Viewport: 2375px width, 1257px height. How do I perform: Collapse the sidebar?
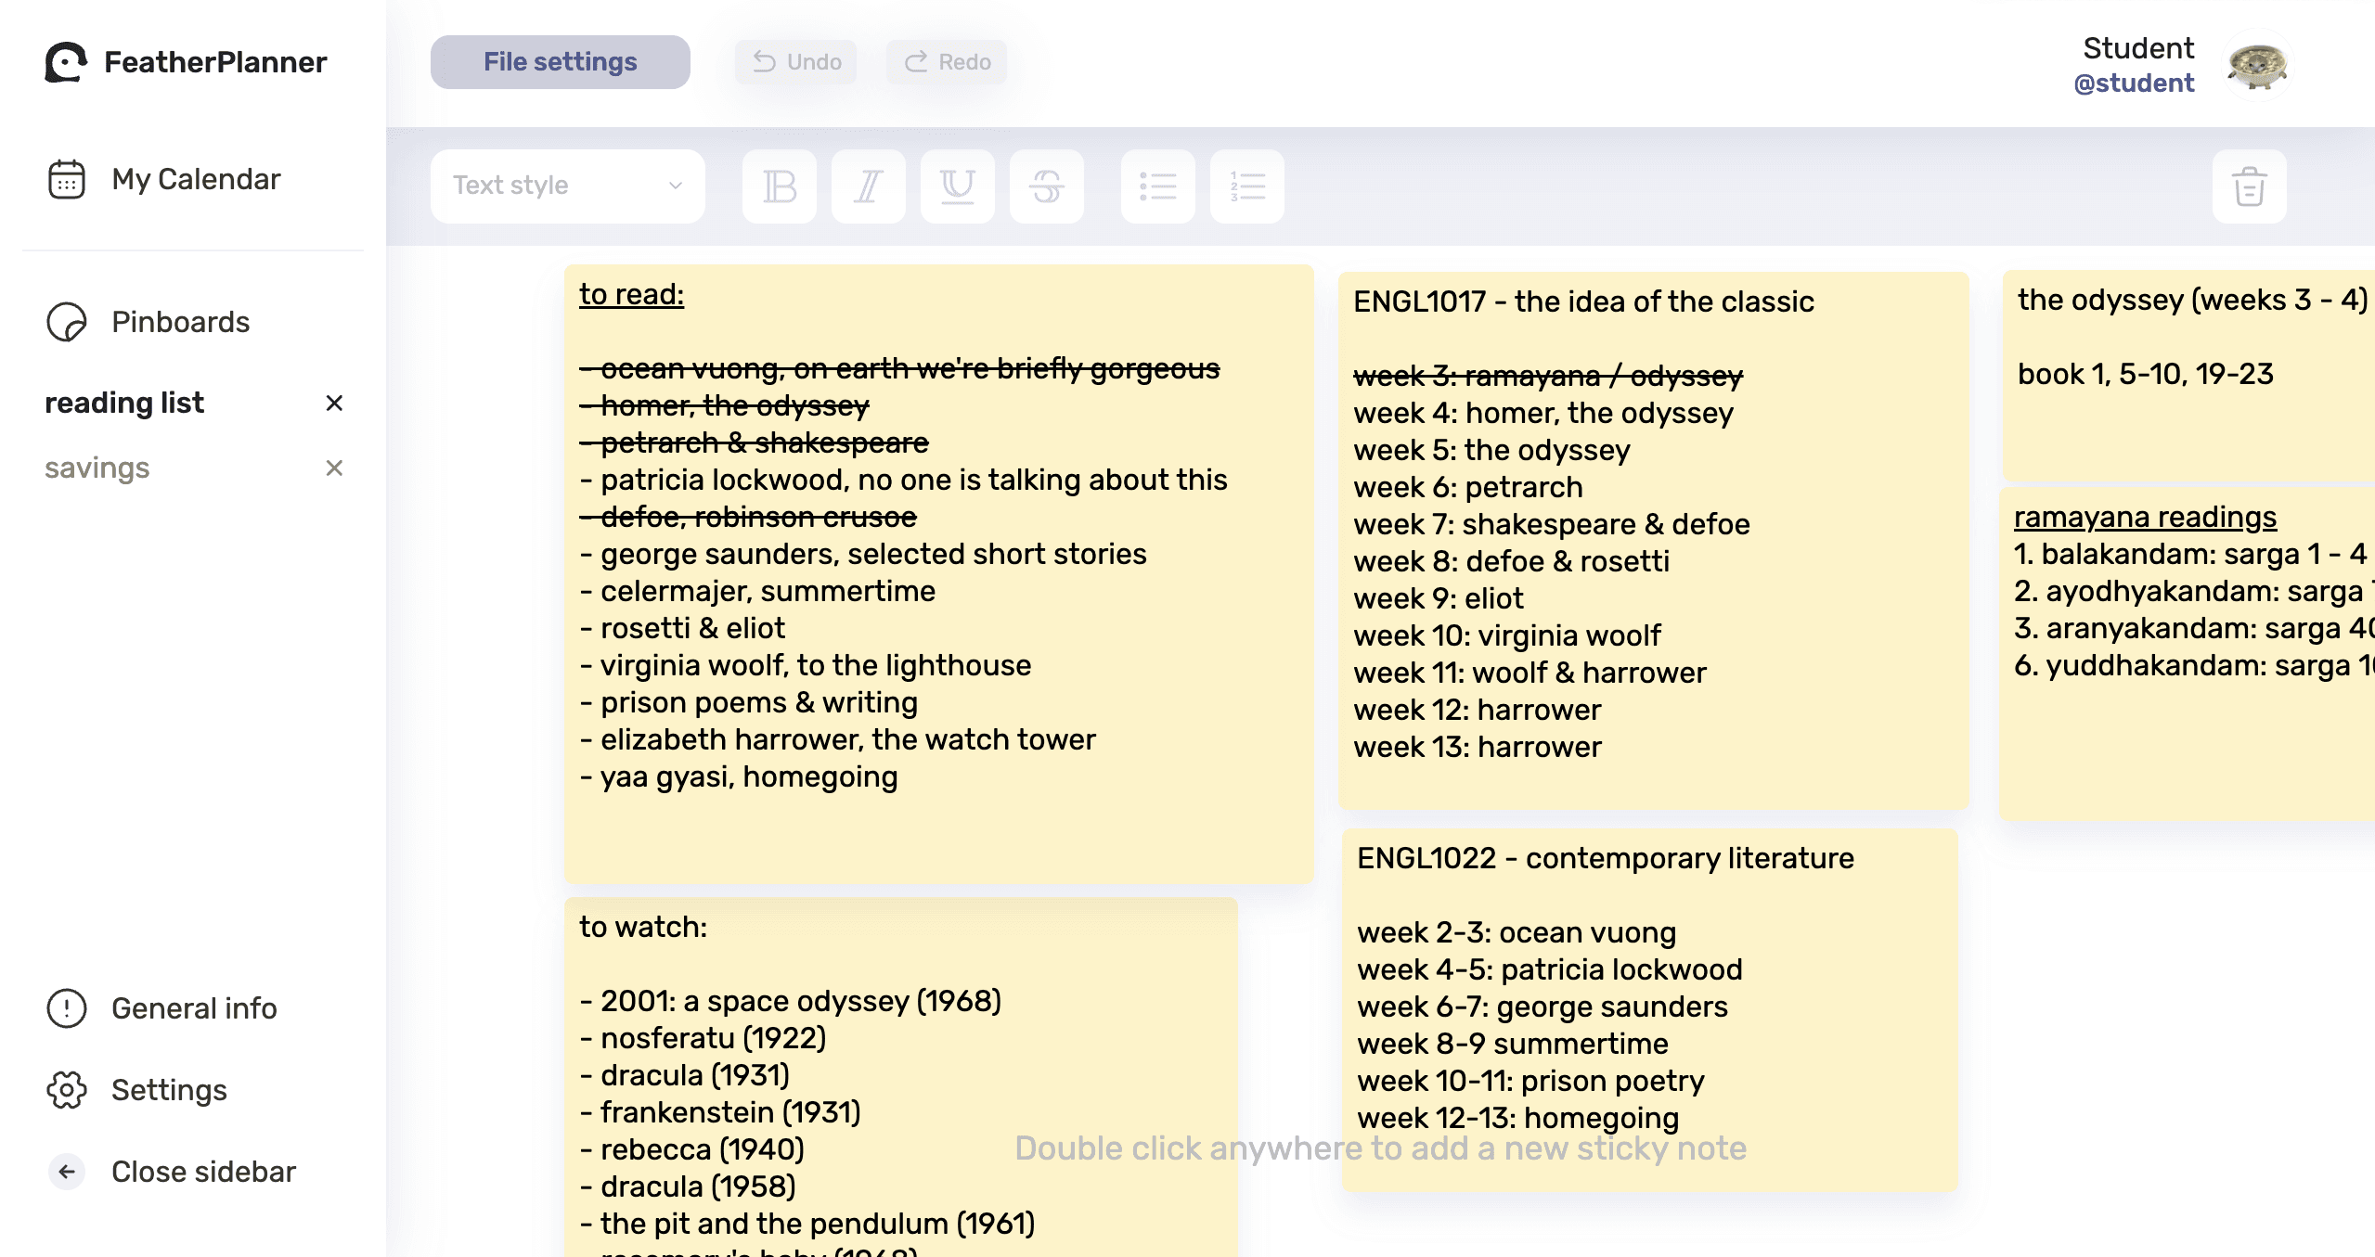[203, 1171]
